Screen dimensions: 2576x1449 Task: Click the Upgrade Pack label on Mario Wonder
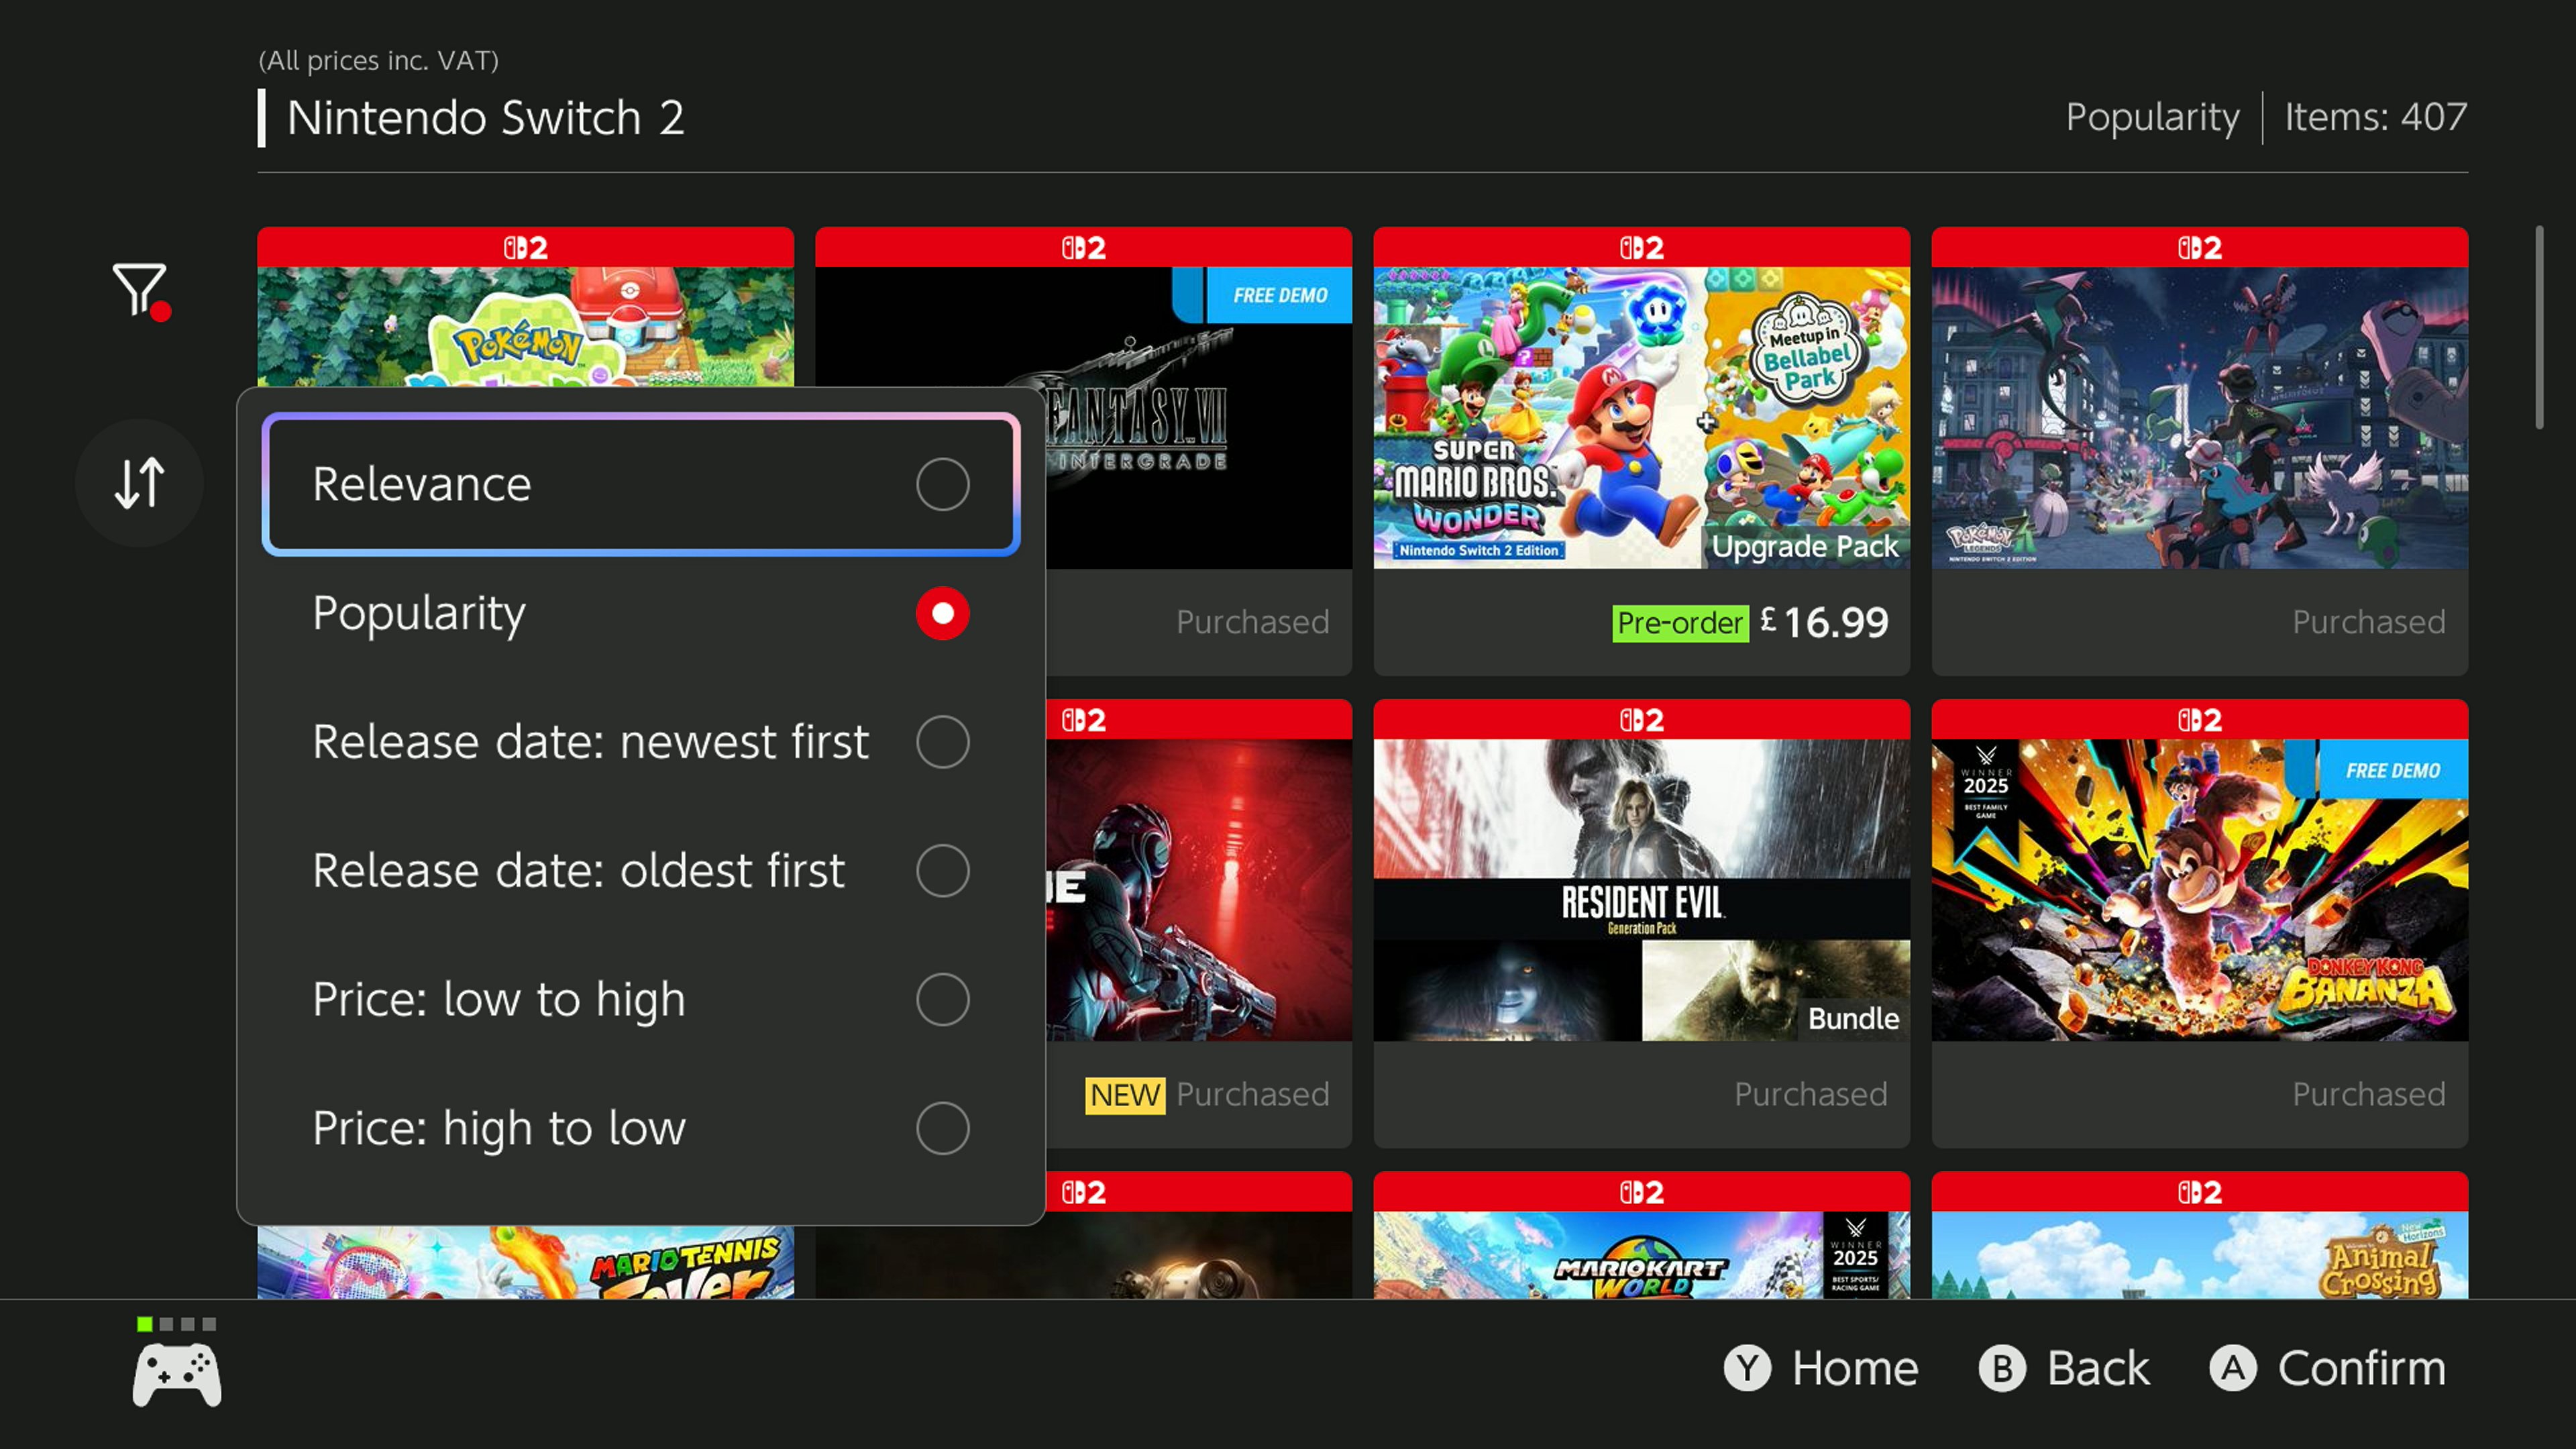click(1804, 547)
